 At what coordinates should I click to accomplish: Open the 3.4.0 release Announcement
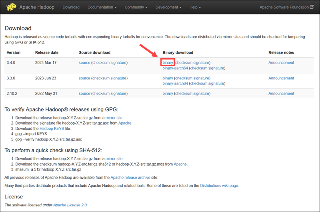click(281, 63)
